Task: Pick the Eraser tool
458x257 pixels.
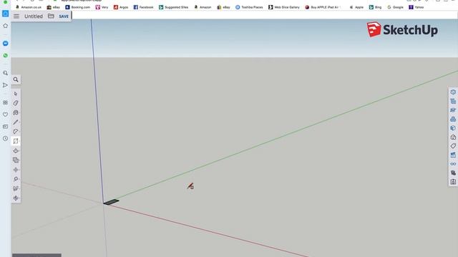Action: click(16, 103)
